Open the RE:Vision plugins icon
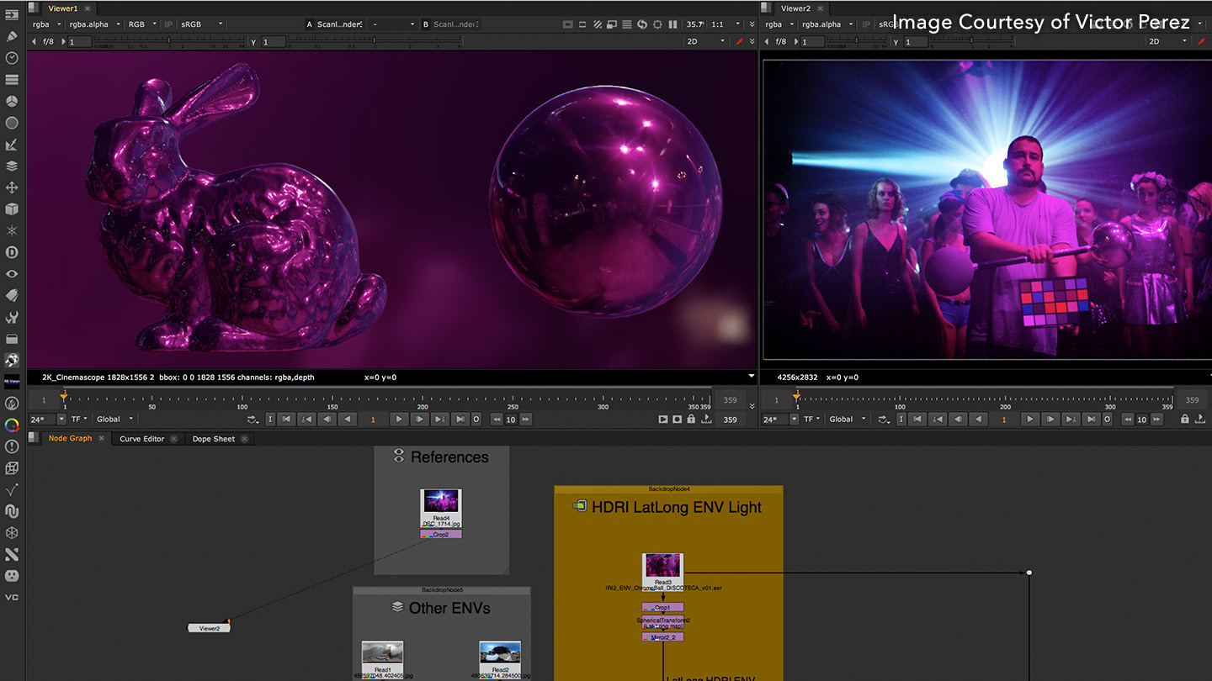This screenshot has height=681, width=1212. [12, 382]
